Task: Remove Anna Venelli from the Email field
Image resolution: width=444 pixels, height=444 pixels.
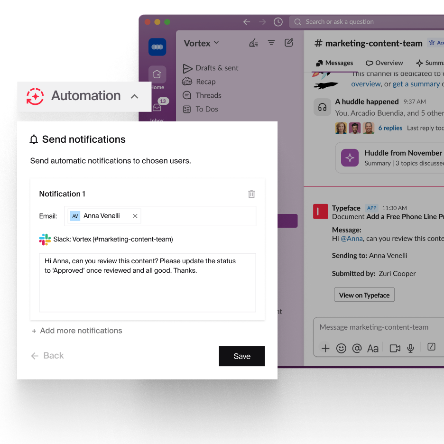Action: click(x=135, y=216)
